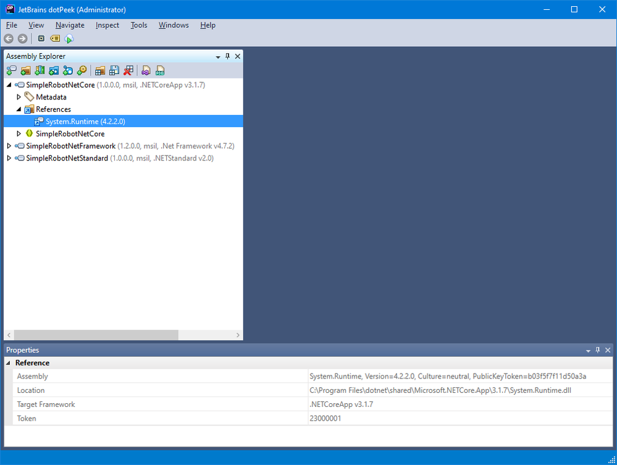Click the save assembly list icon

(114, 71)
